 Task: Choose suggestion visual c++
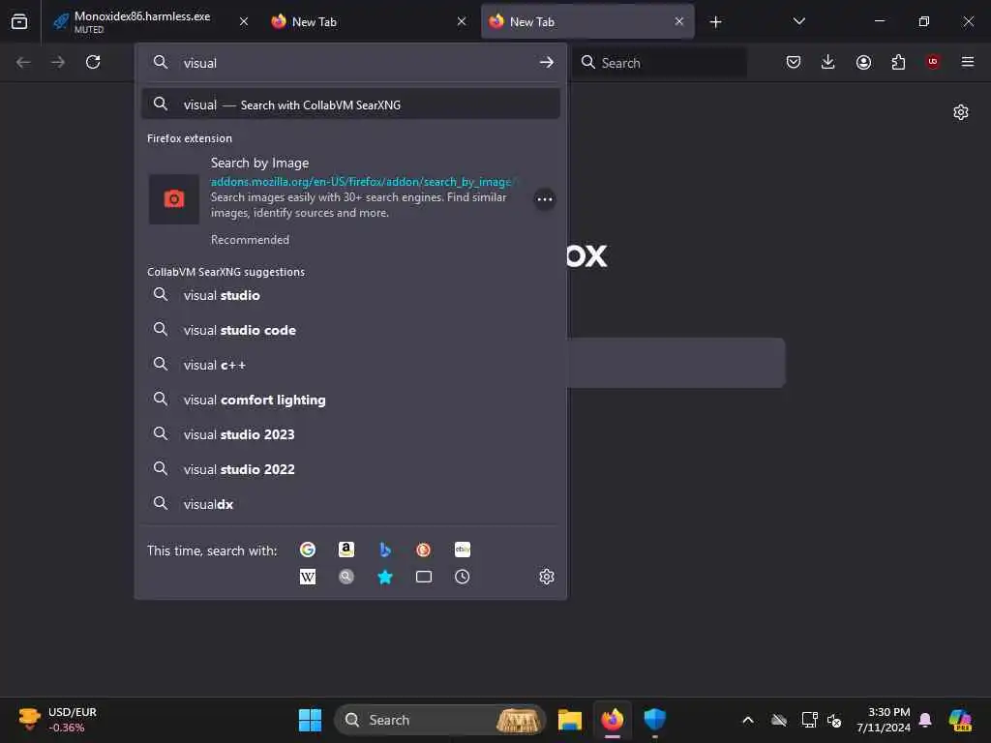(x=350, y=365)
